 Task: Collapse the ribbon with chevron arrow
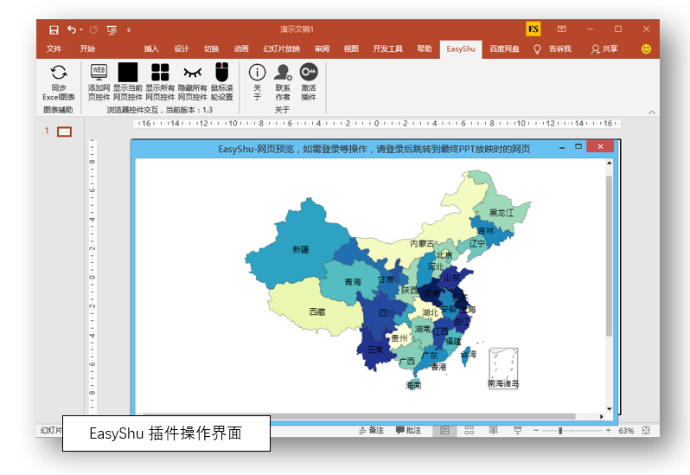click(652, 112)
